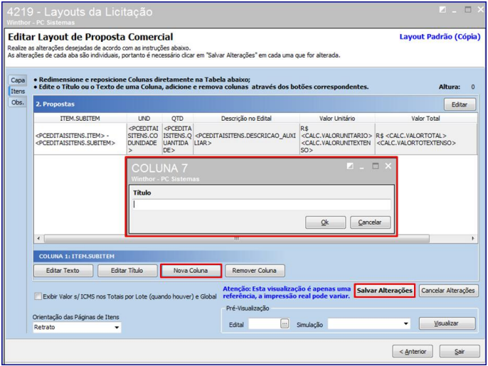Click the Editar Título button
This screenshot has height=366, width=488.
(127, 271)
